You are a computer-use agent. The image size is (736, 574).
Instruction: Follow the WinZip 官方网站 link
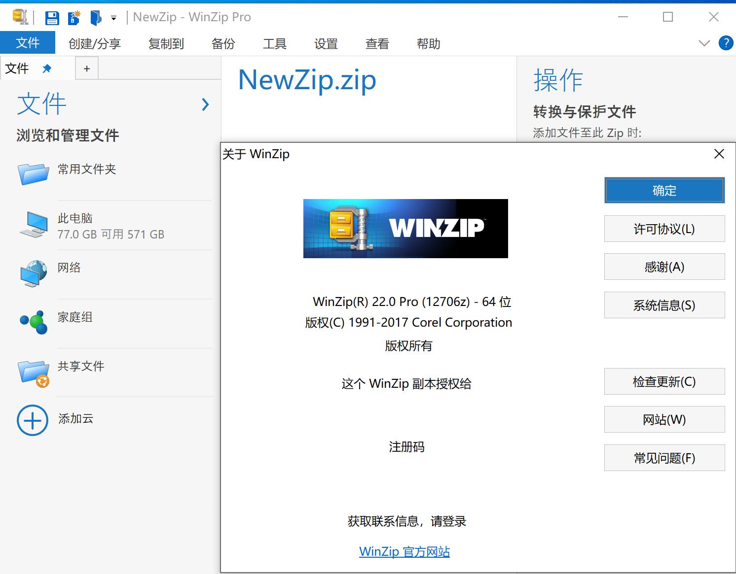point(405,551)
